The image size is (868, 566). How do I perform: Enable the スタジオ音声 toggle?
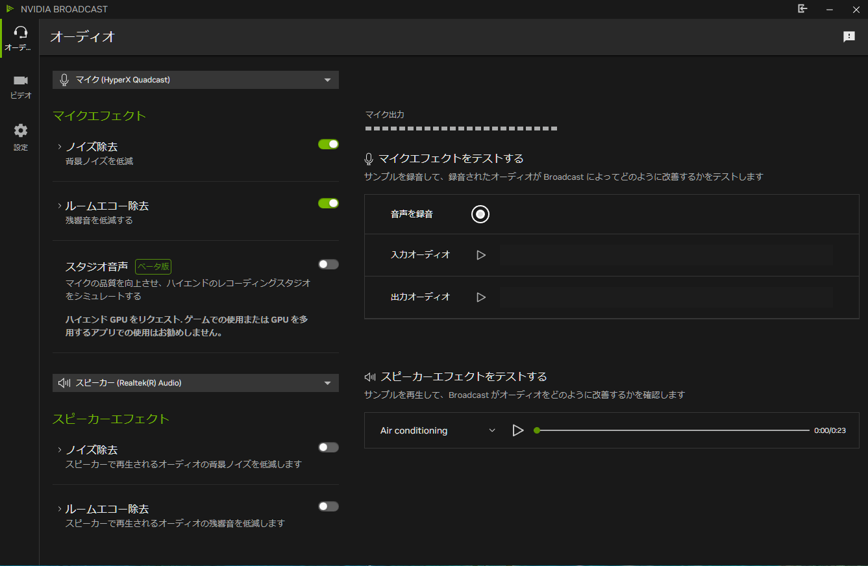point(329,264)
